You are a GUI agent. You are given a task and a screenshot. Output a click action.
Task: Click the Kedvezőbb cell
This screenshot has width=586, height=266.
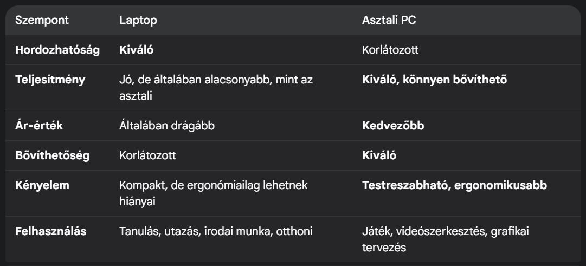[x=393, y=126]
